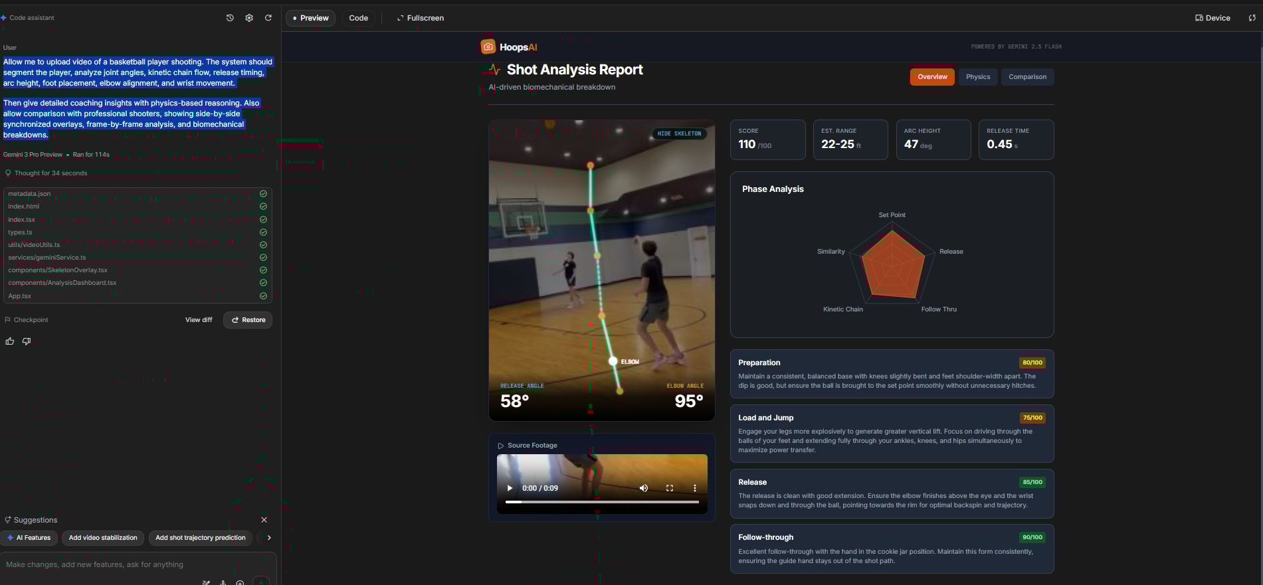Click the microphone icon in prompt box
Image resolution: width=1263 pixels, height=585 pixels.
pyautogui.click(x=223, y=582)
